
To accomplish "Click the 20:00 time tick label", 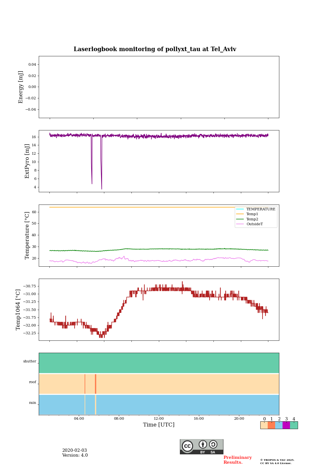I will coord(239,419).
